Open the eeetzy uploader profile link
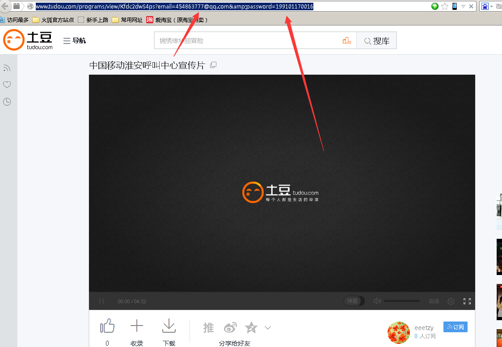Image resolution: width=502 pixels, height=347 pixels. pyautogui.click(x=424, y=328)
